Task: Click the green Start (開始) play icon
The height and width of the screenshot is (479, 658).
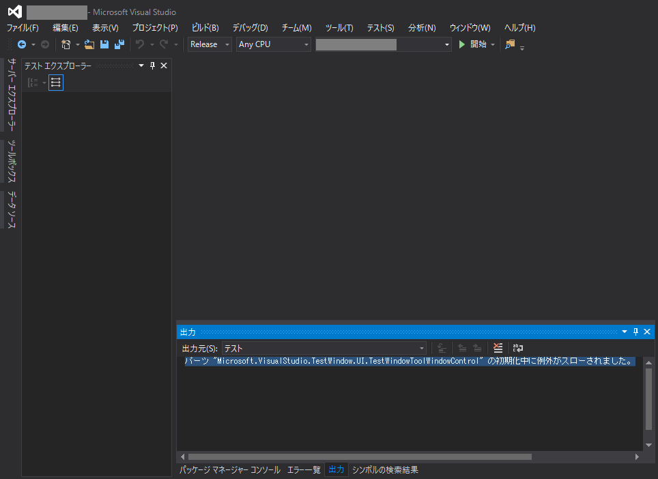Action: 461,44
